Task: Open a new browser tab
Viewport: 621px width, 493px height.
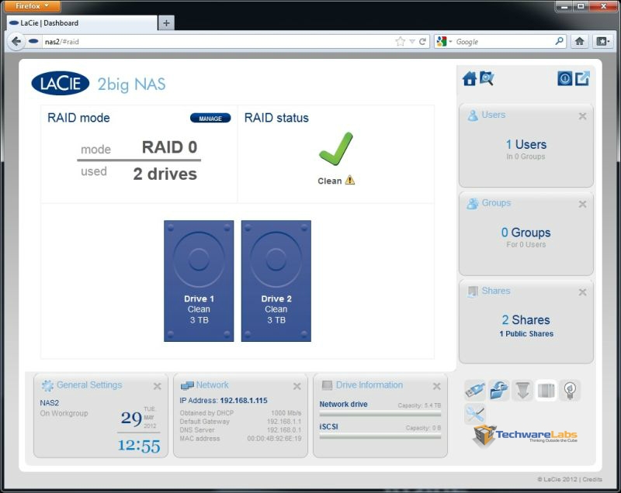Action: (165, 23)
